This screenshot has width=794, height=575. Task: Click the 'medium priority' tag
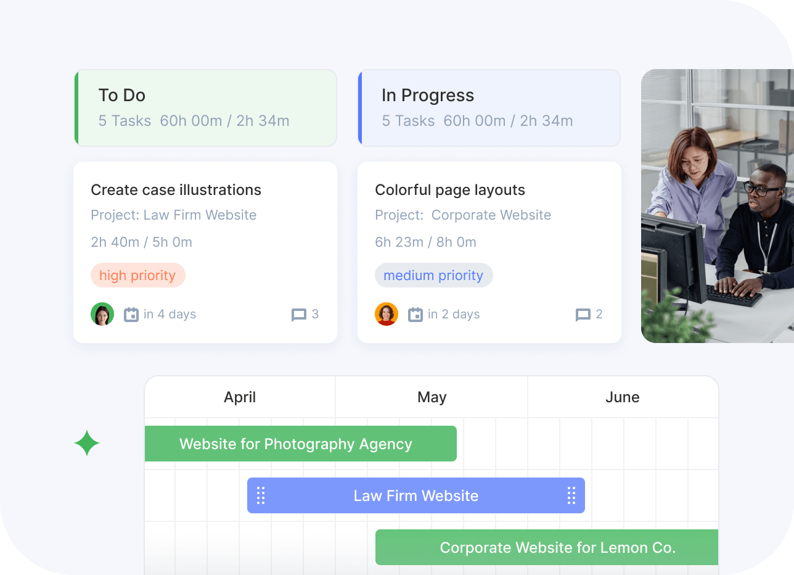(433, 275)
